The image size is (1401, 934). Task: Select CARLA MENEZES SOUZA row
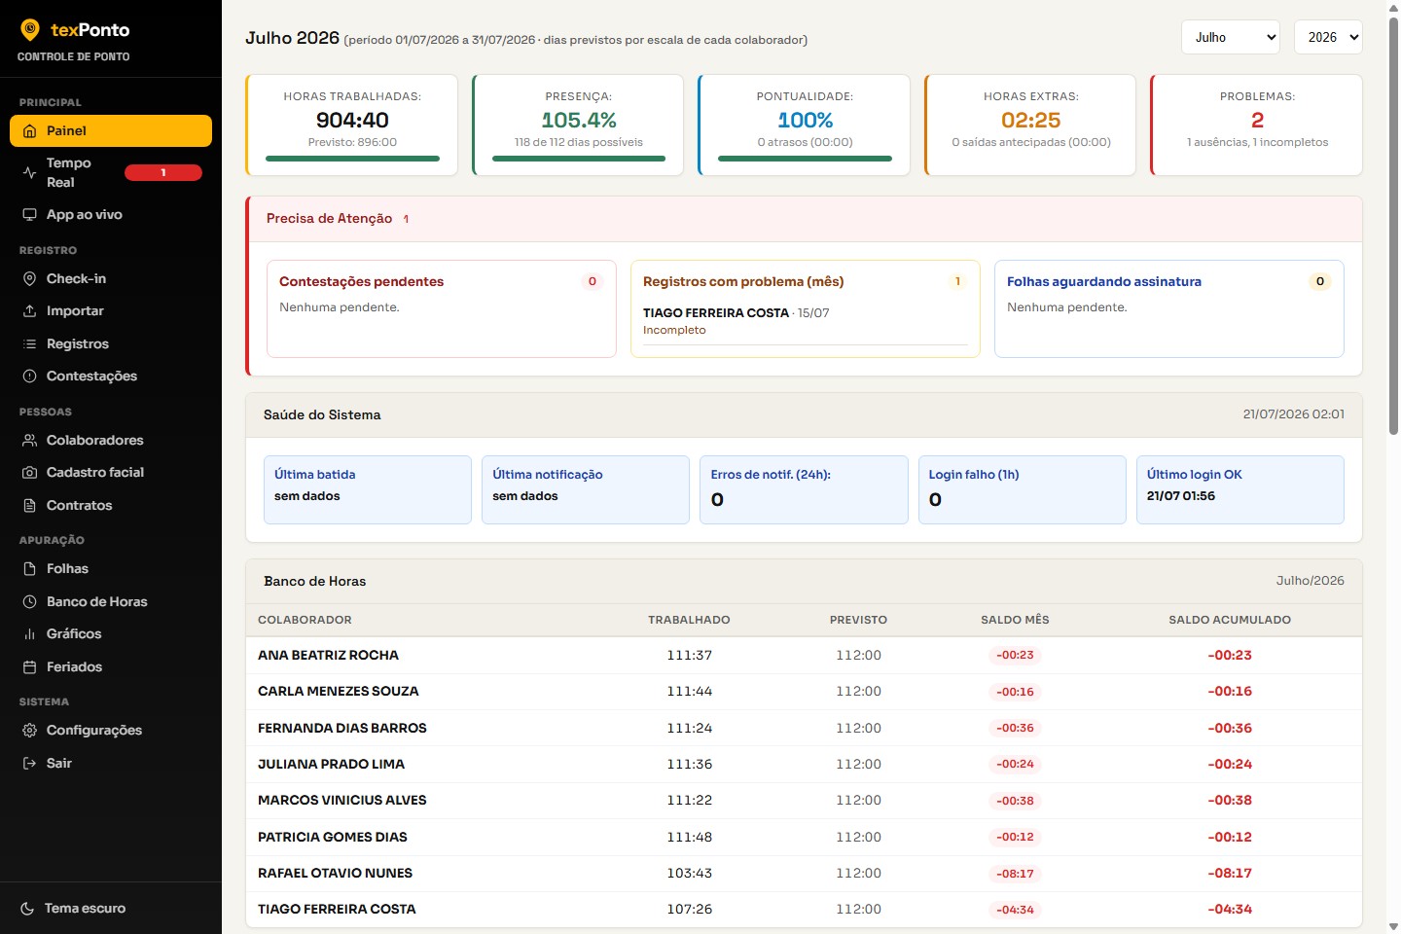tap(804, 692)
